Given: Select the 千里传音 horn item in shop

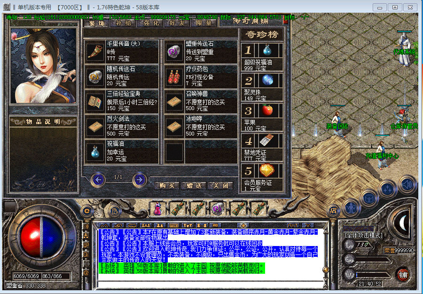Looking at the screenshot, I should coord(96,51).
